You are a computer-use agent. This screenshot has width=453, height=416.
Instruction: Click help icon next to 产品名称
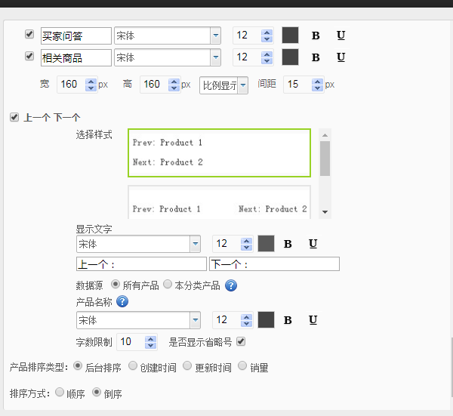pos(122,302)
